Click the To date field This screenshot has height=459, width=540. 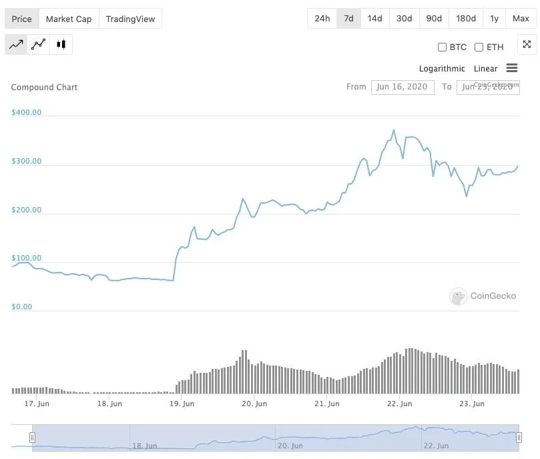(488, 87)
